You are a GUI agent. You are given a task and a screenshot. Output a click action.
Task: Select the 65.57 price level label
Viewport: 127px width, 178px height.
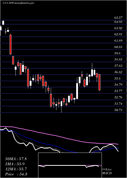118,18
